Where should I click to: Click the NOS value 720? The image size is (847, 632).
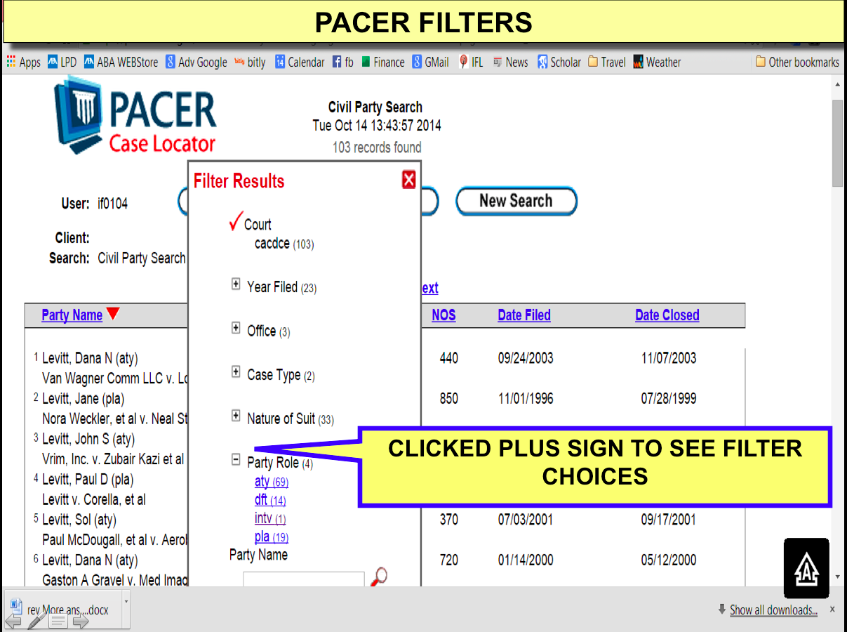click(449, 560)
